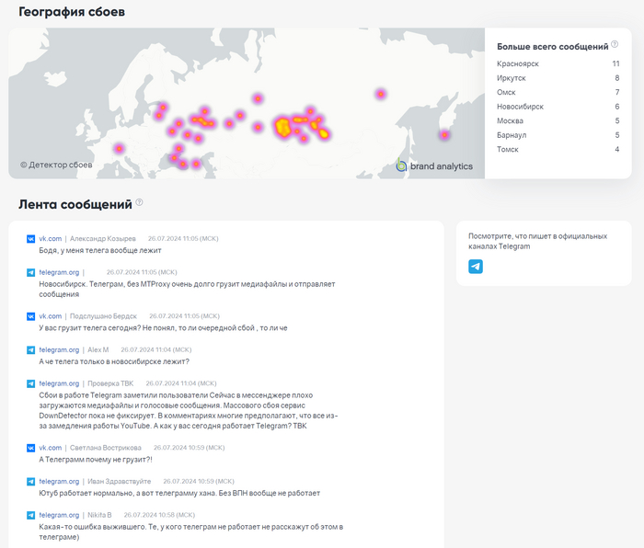This screenshot has height=548, width=644.
Task: Click message 'А че телега только в новосибирске лежит?'
Action: click(x=114, y=361)
